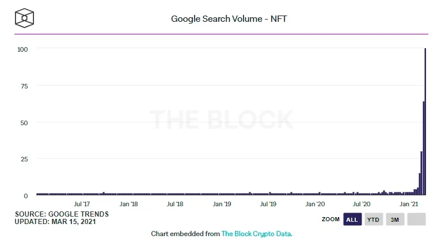The height and width of the screenshot is (243, 441).
Task: Open The Block Crypto Data link
Action: tap(256, 234)
